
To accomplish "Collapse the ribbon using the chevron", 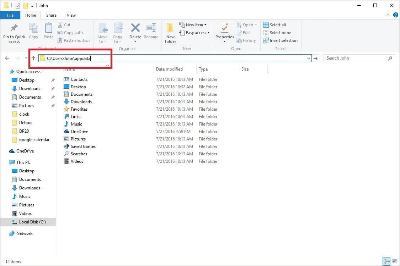I will click(x=388, y=15).
